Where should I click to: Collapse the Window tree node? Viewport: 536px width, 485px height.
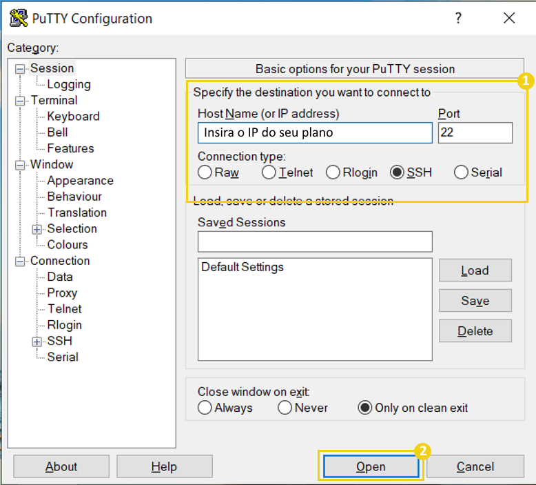click(x=20, y=165)
